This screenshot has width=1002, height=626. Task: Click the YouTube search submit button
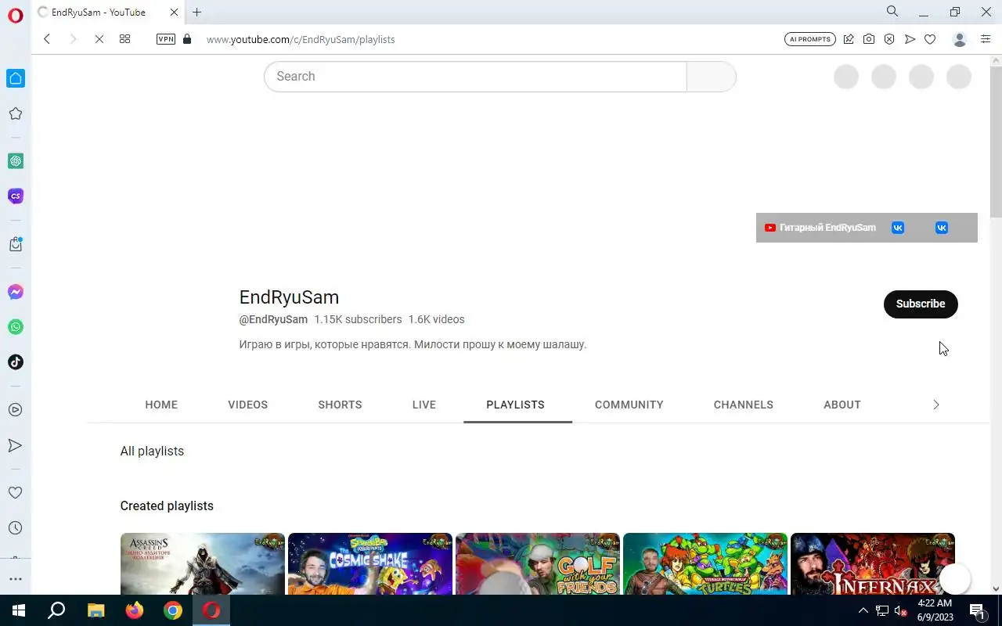(x=712, y=77)
